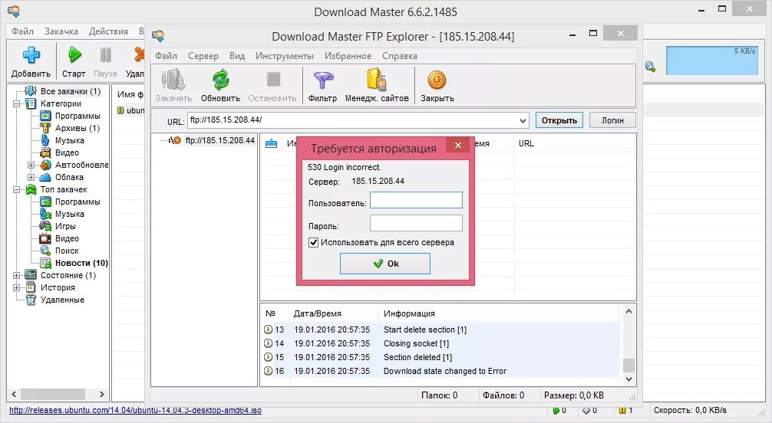Uncheck Использовать для всего сервера checkbox
772x423 pixels.
pos(313,242)
